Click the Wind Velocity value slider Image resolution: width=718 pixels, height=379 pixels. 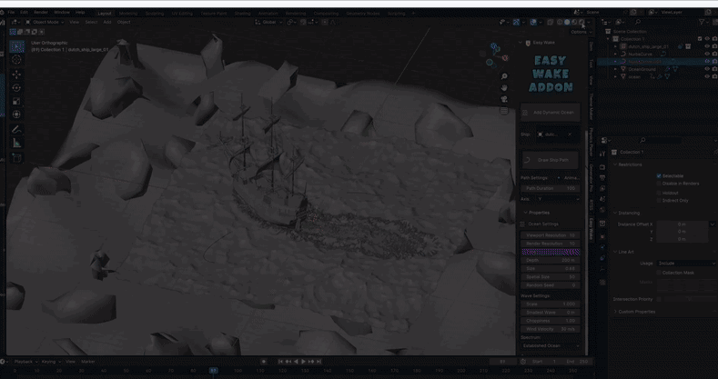tap(551, 329)
